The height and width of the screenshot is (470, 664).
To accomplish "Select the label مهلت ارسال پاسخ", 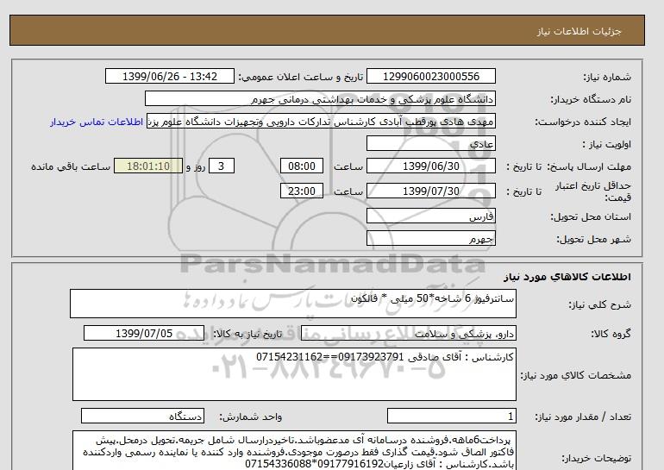I will 589,166.
